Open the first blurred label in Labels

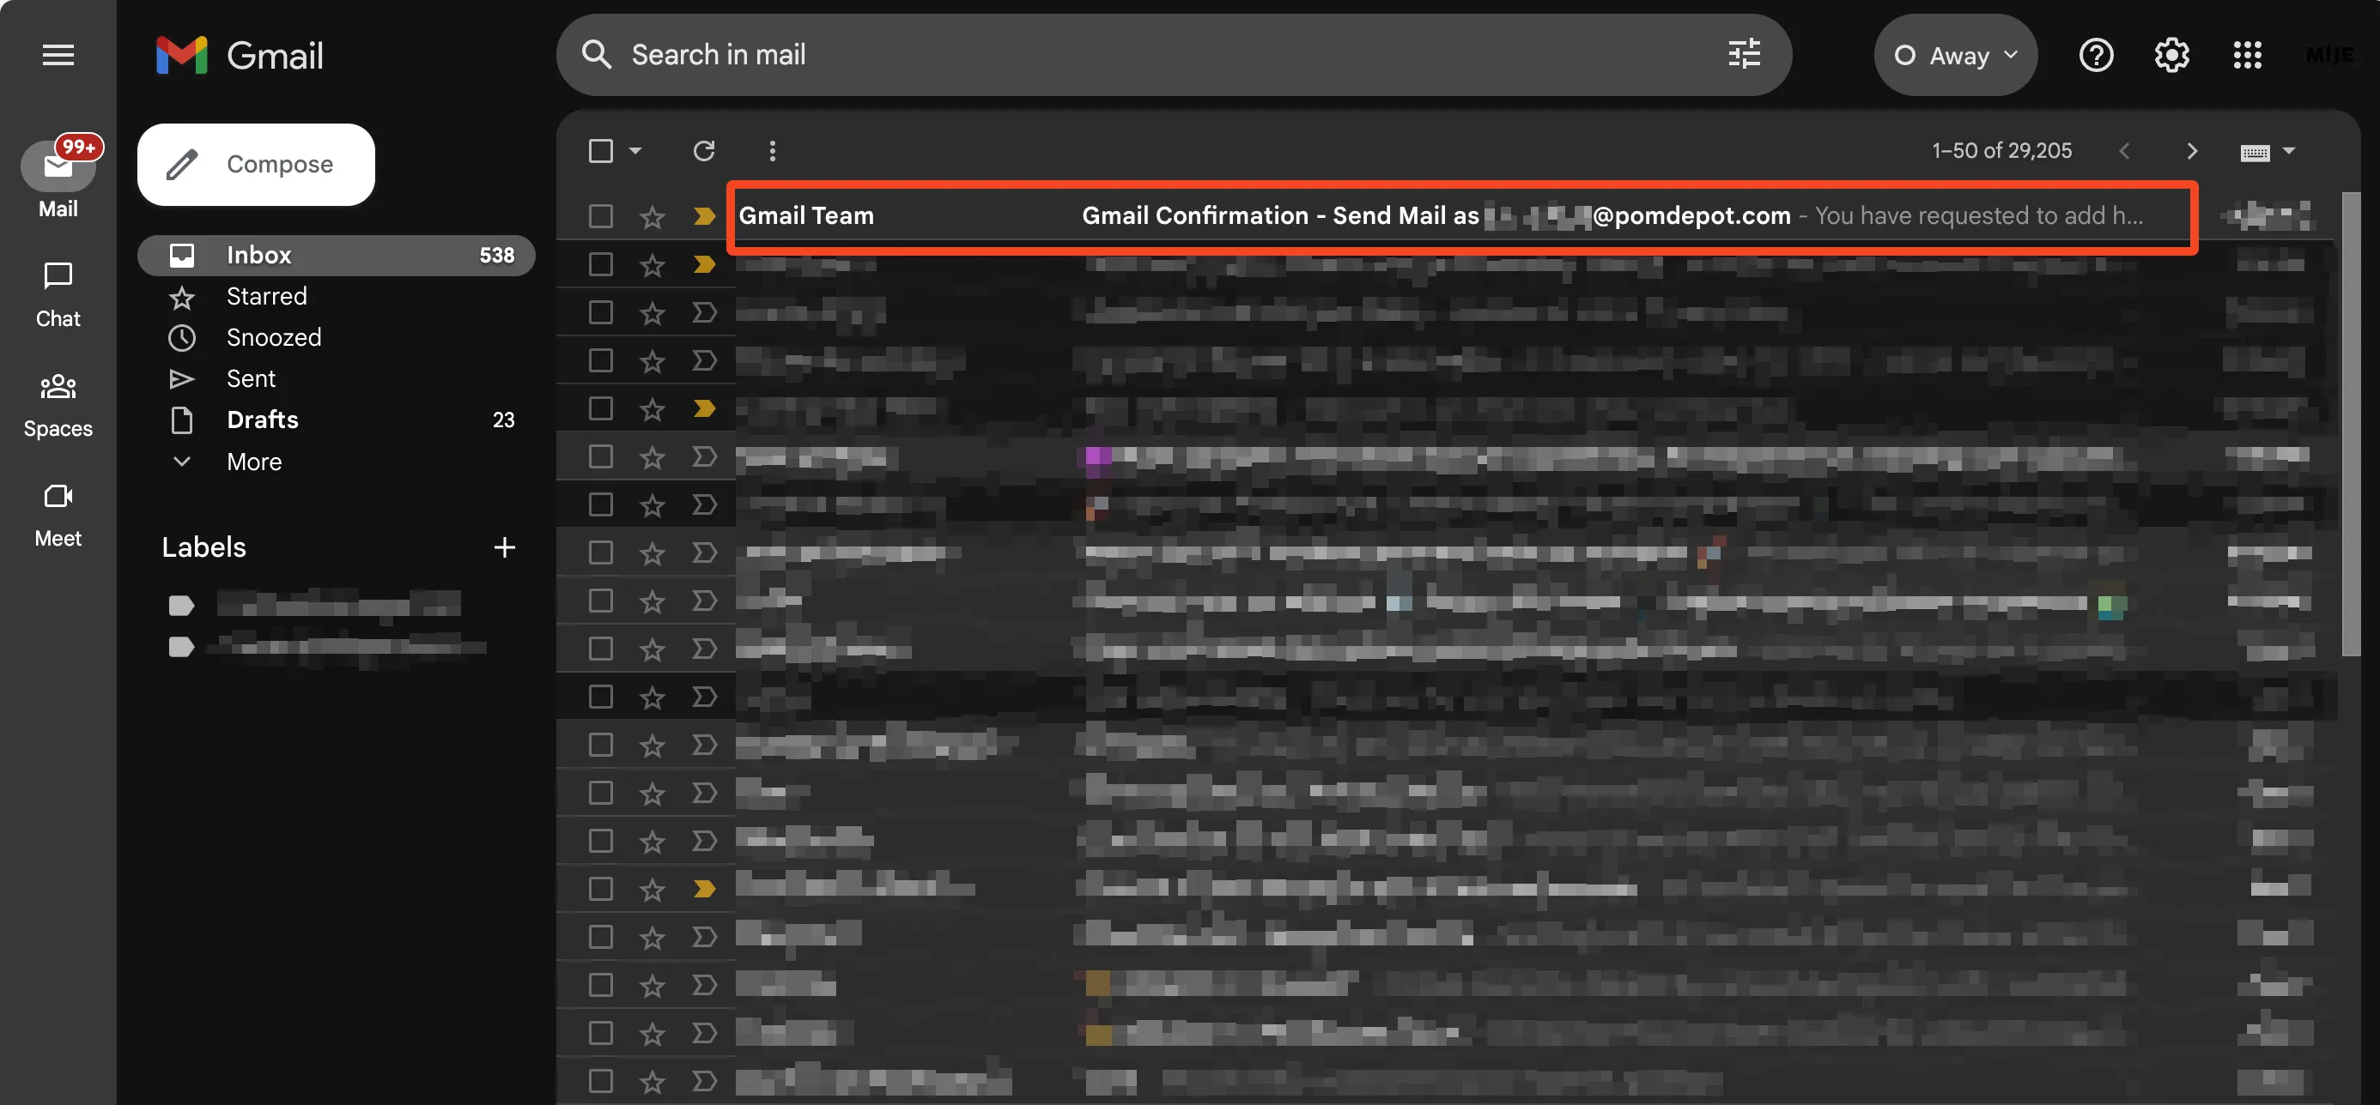pos(338,605)
